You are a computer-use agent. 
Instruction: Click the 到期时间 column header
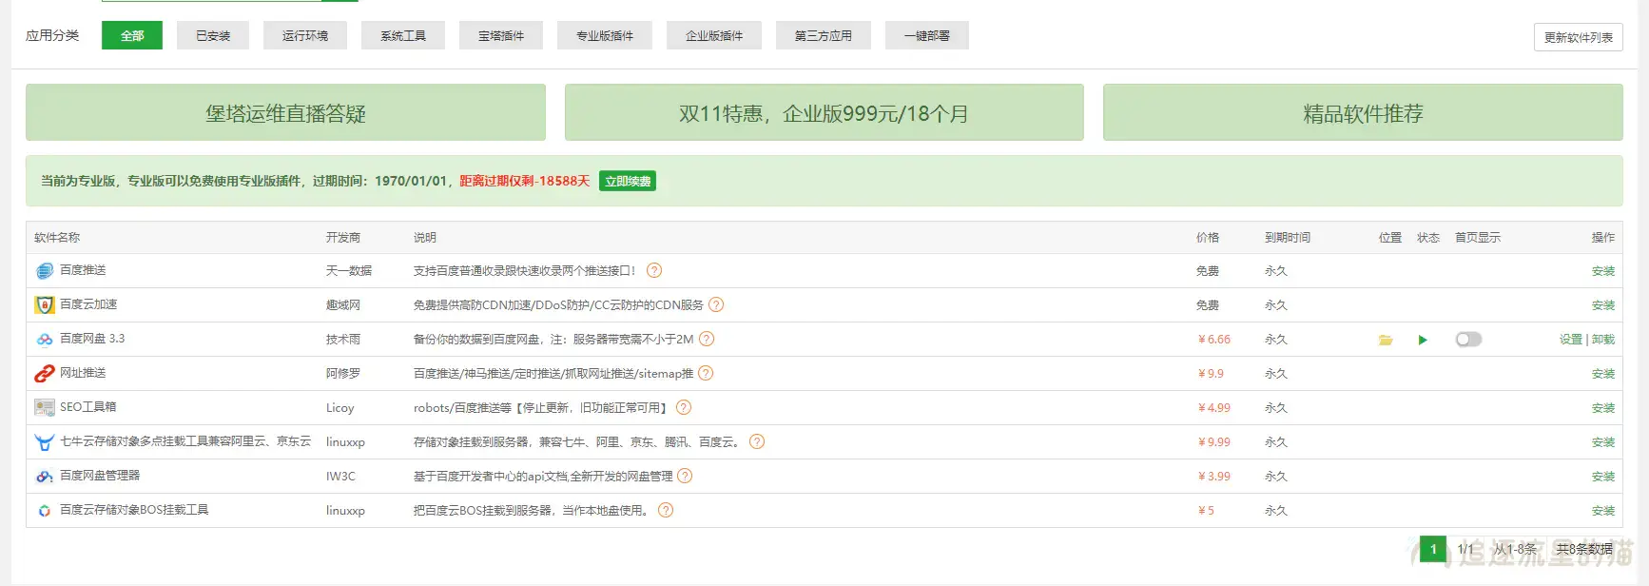click(x=1288, y=238)
